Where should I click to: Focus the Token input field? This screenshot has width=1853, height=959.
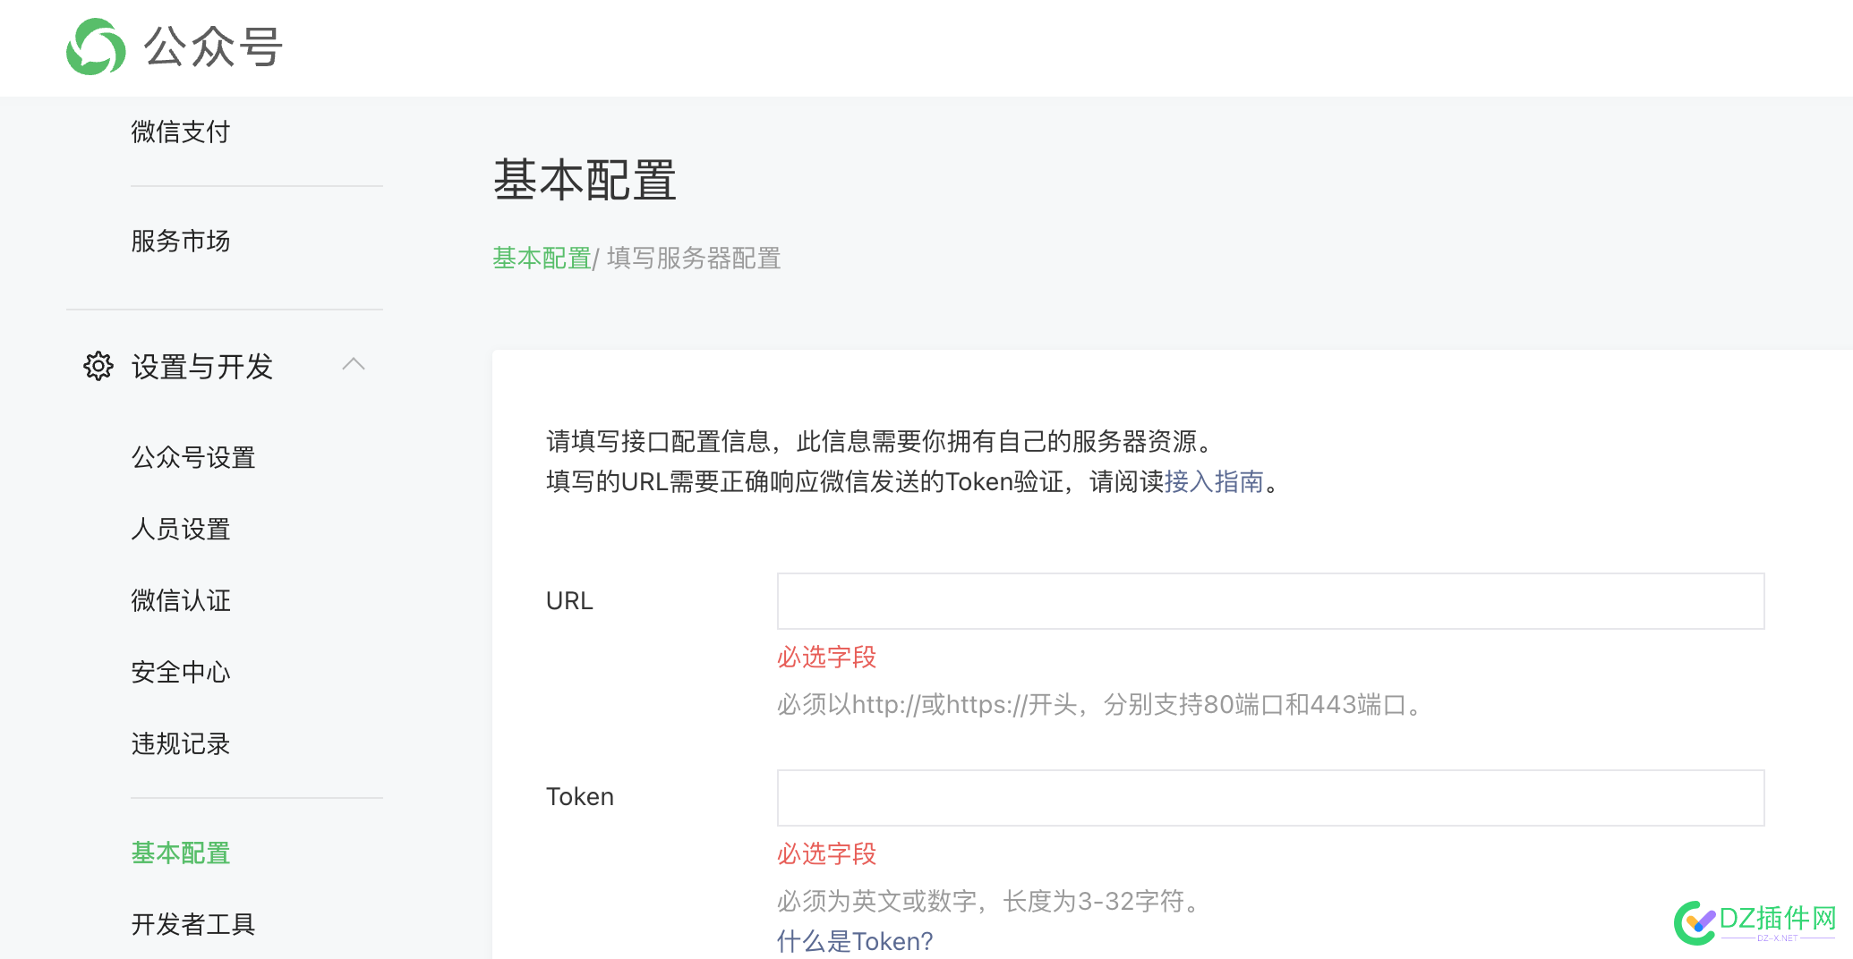1270,798
